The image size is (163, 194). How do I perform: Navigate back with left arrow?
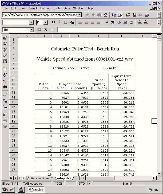(x=87, y=15)
